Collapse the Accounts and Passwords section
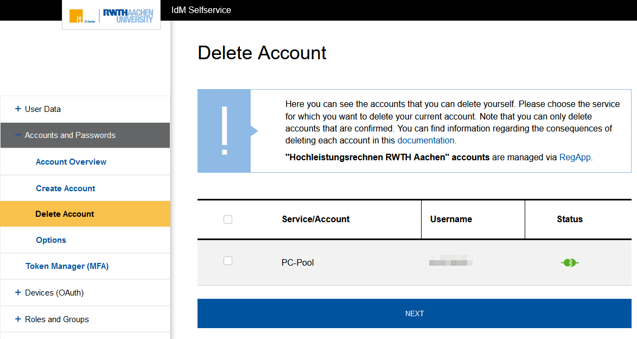This screenshot has width=637, height=339. coord(69,135)
